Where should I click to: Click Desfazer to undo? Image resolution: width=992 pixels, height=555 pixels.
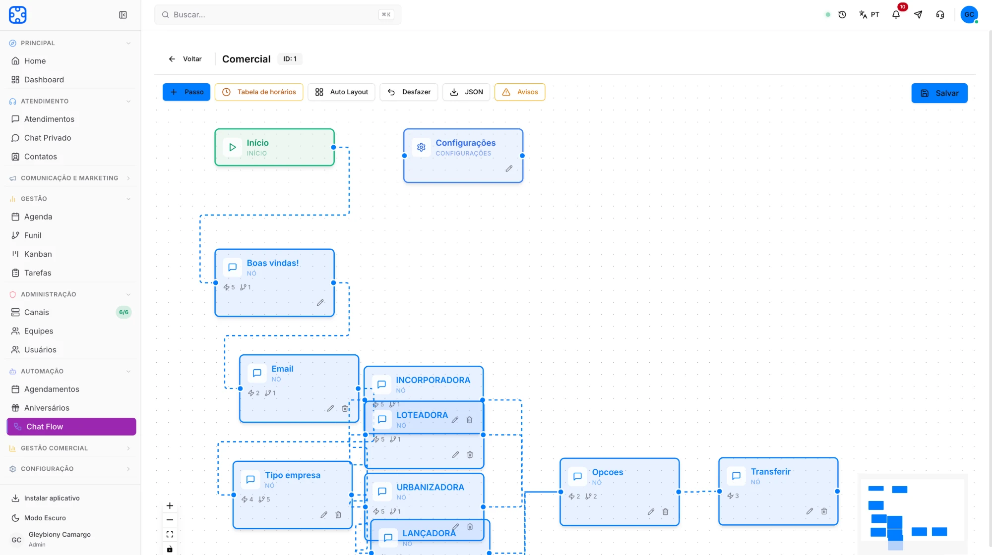(x=409, y=92)
